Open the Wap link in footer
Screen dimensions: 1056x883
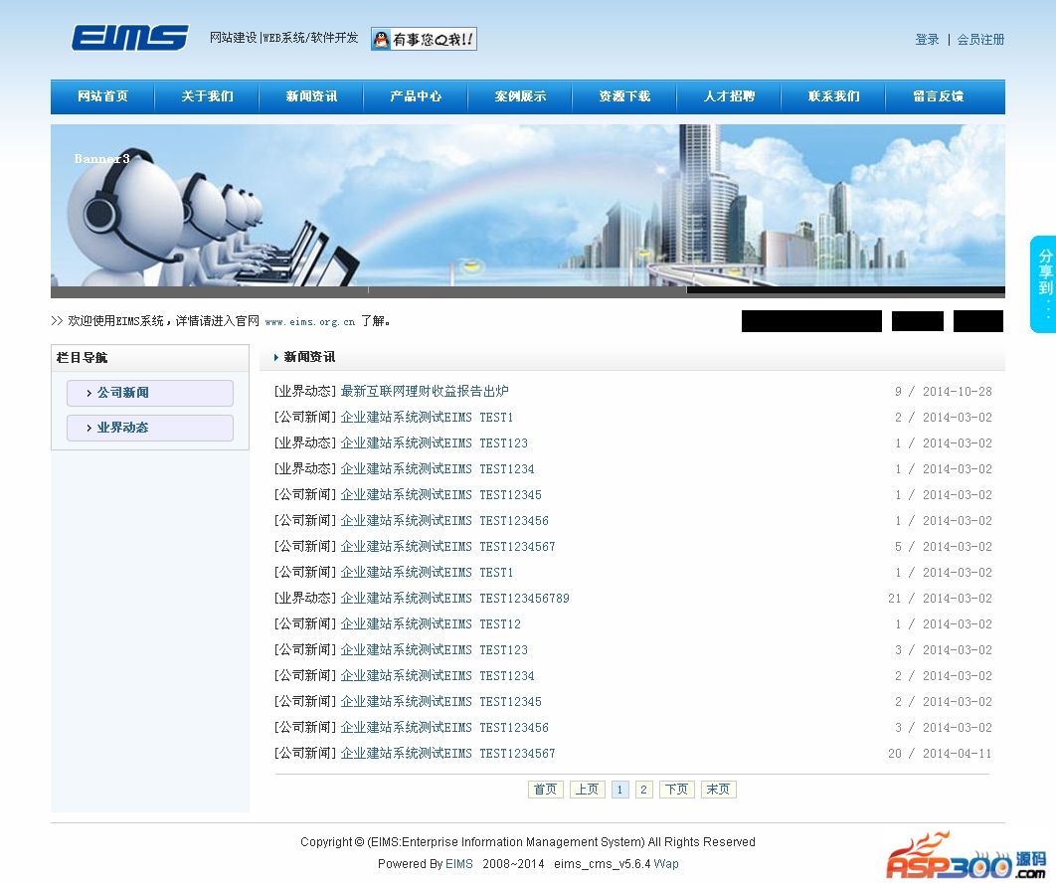click(x=666, y=864)
